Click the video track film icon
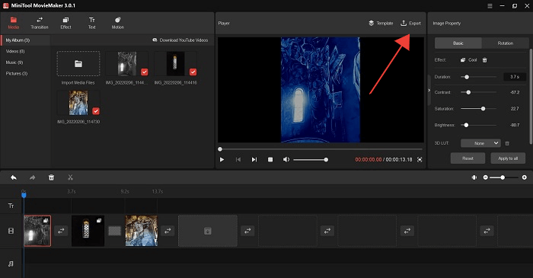Screen dimensions: 533x278 (x=11, y=231)
